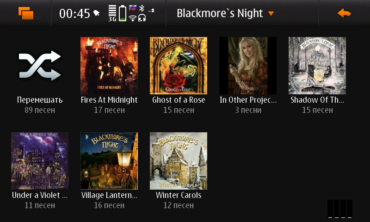This screenshot has height=222, width=370.
Task: Open the battery status indicator
Action: click(x=122, y=13)
